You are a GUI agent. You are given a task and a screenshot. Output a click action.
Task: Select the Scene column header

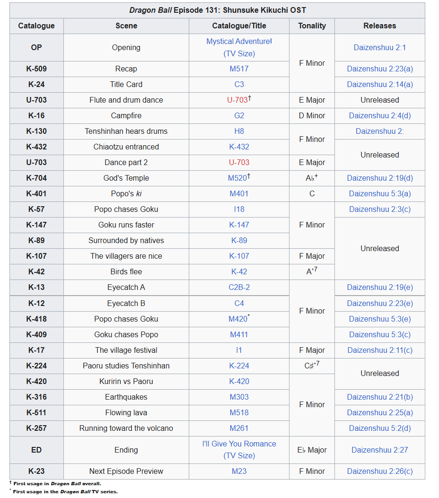(126, 26)
